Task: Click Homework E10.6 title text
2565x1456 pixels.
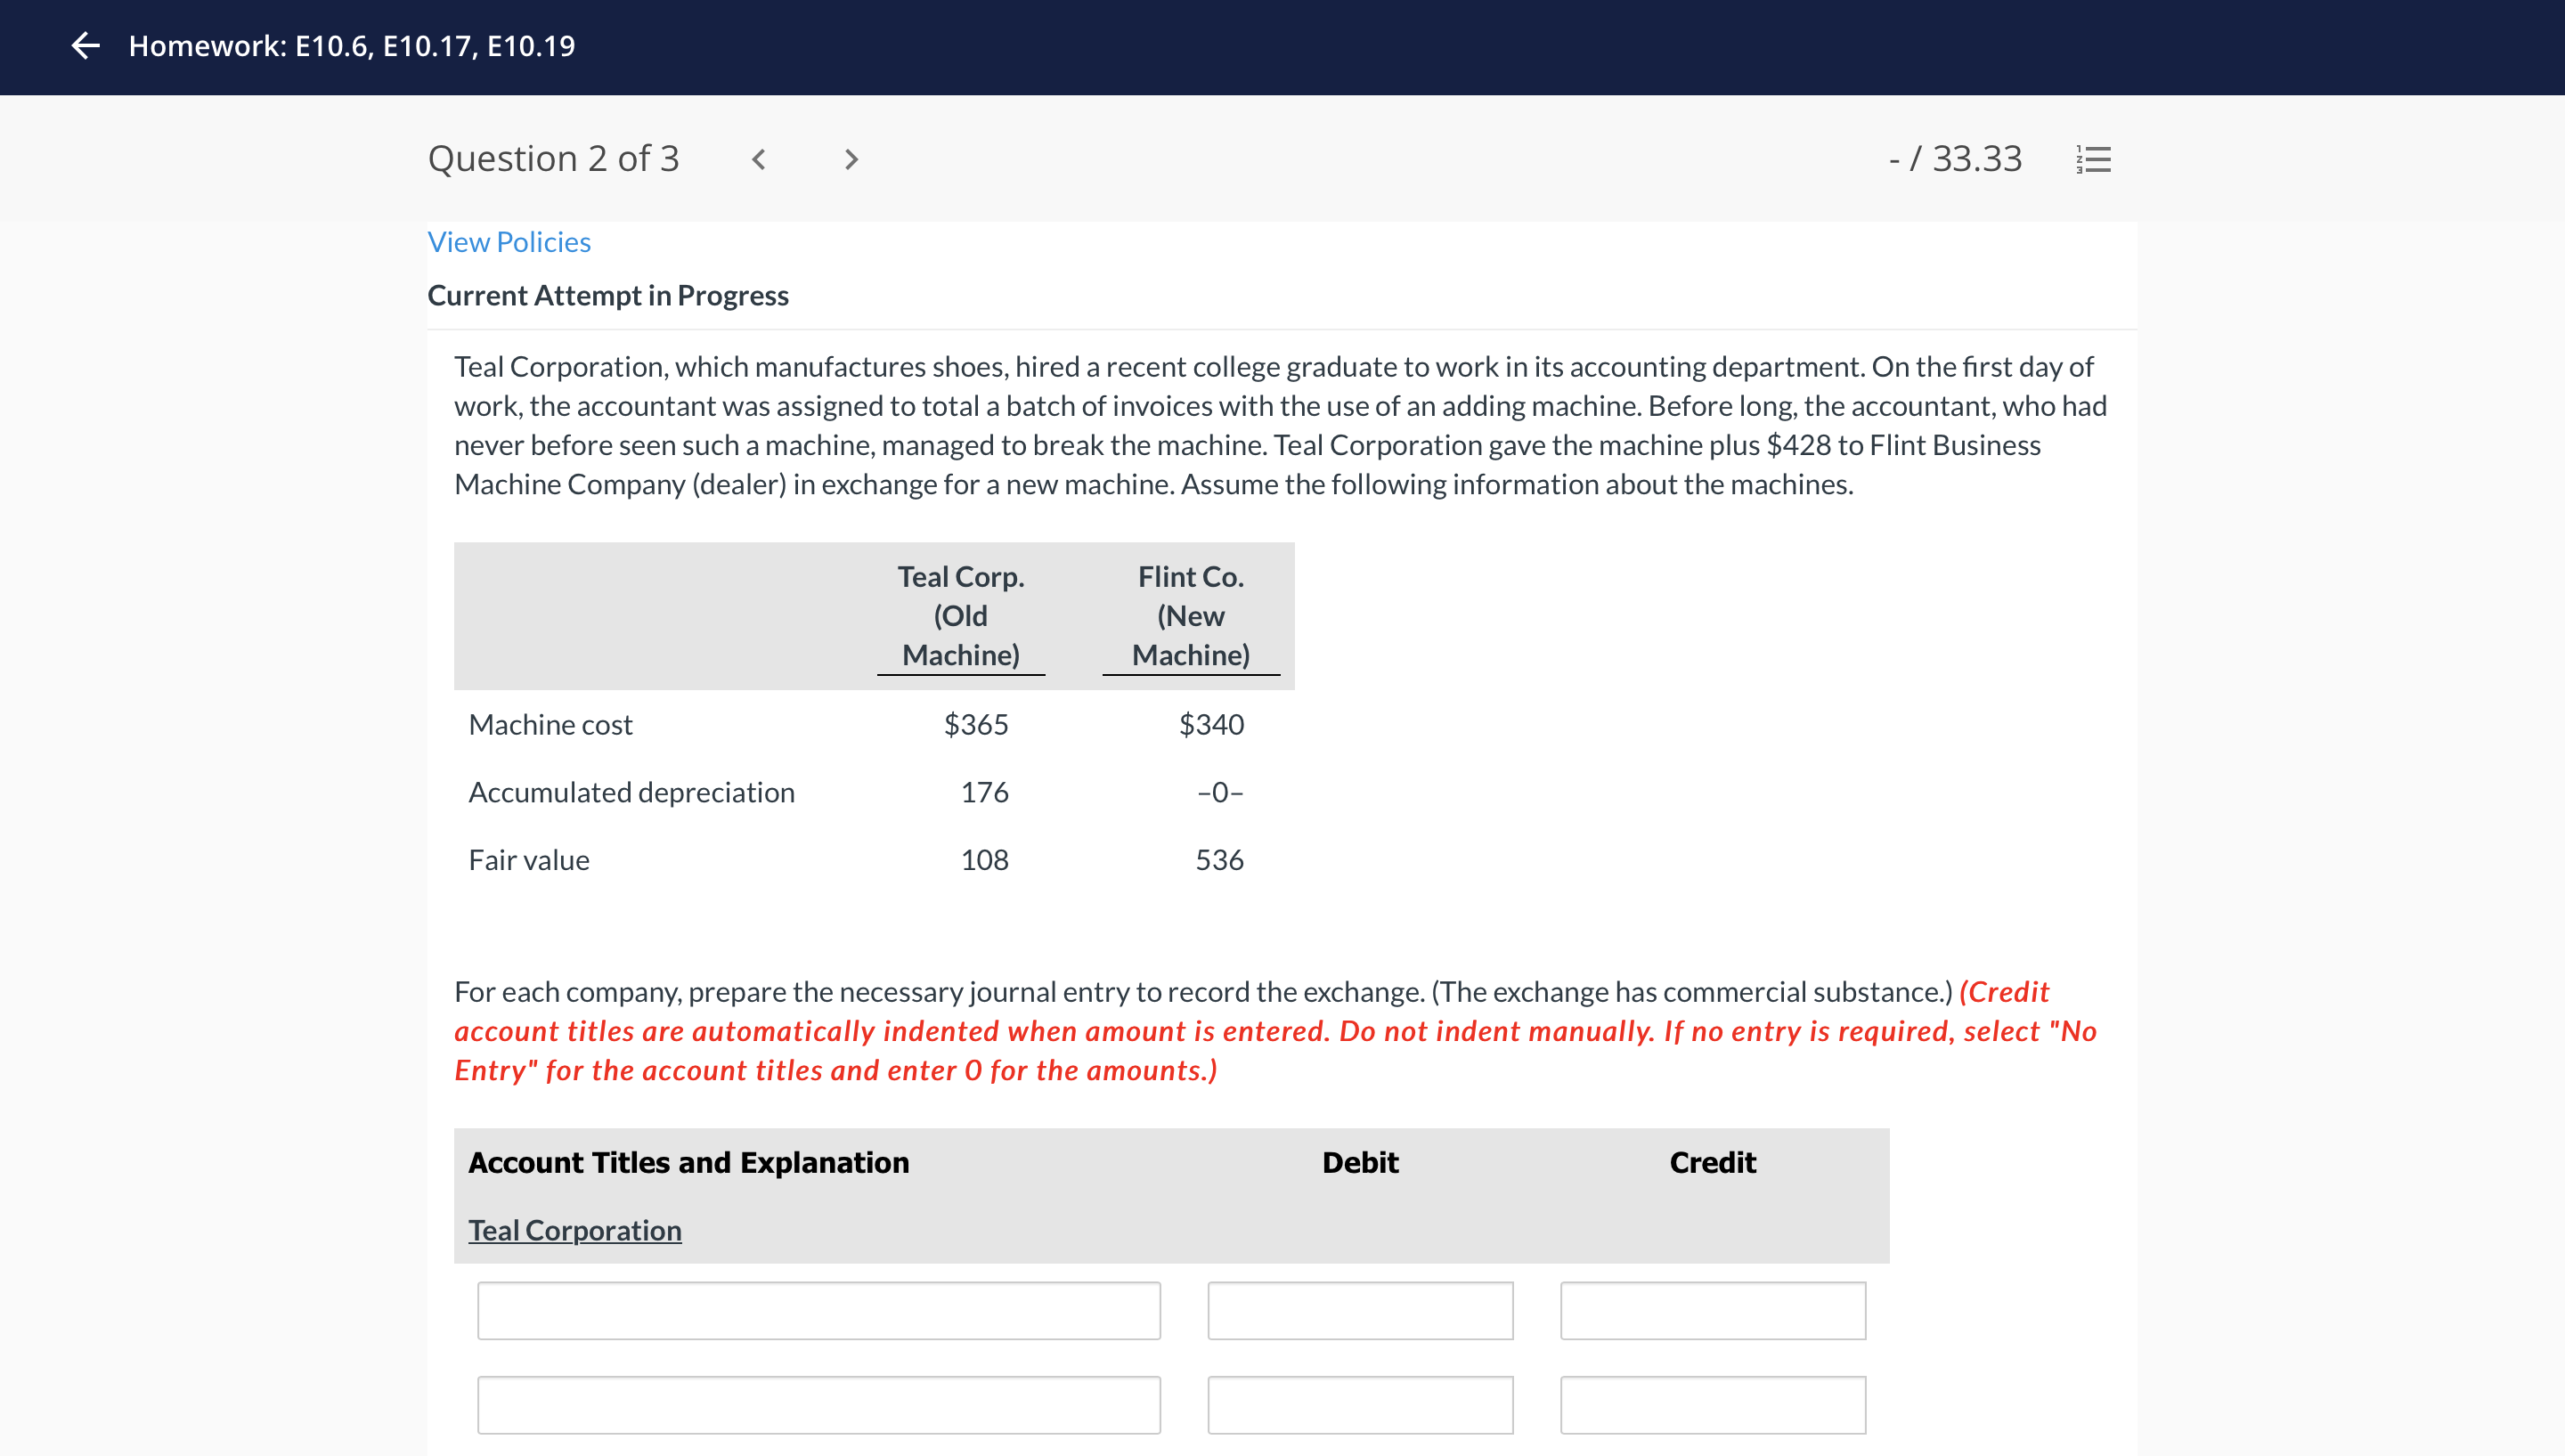Action: click(x=352, y=46)
